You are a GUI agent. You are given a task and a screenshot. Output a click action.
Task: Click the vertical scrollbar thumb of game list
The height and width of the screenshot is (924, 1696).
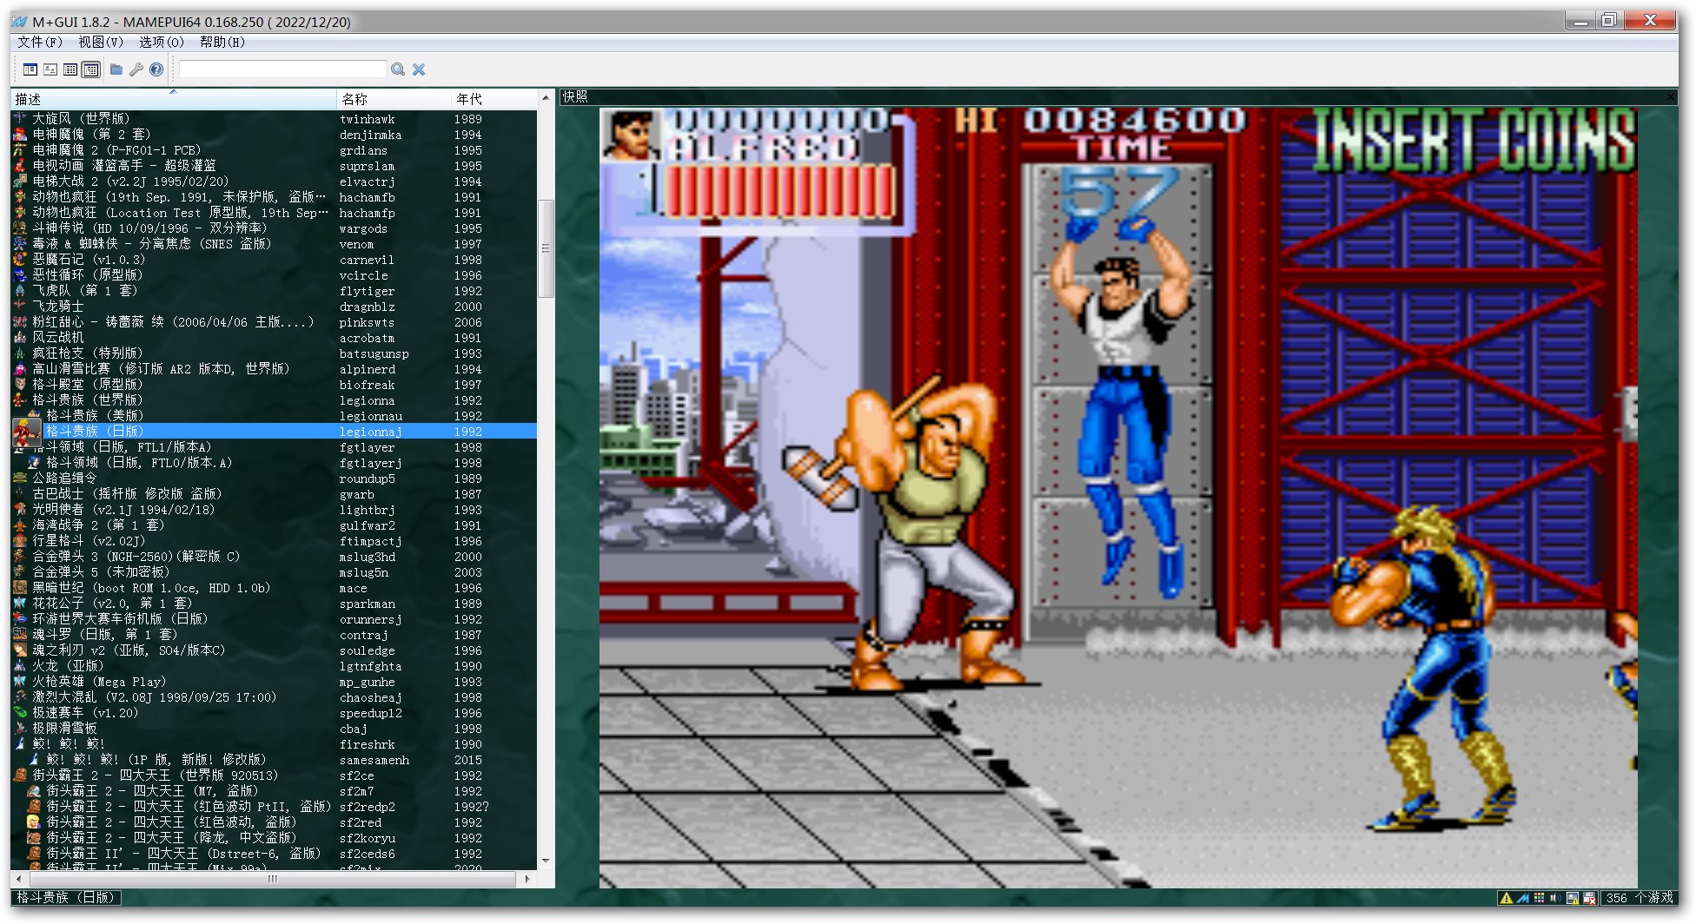(546, 248)
